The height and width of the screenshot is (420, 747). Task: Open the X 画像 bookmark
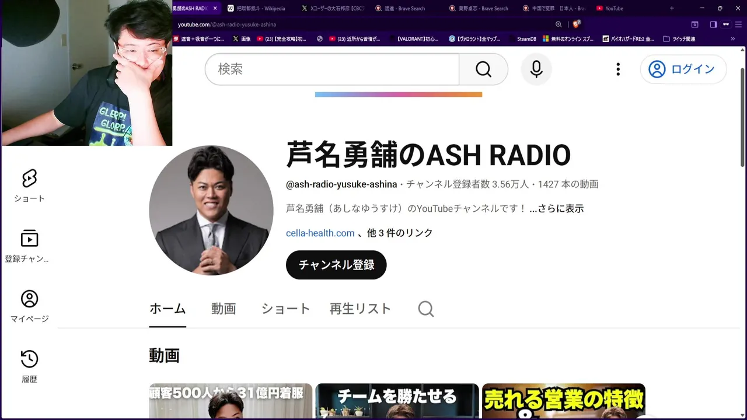click(242, 39)
